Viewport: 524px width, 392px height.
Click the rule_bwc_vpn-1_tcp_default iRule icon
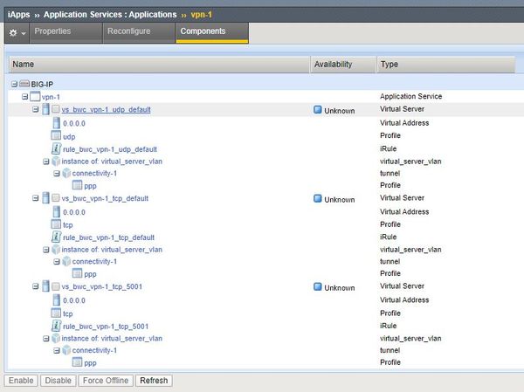56,237
